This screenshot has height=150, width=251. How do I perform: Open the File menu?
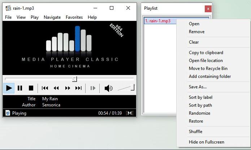tap(8, 17)
